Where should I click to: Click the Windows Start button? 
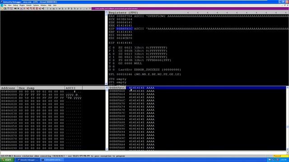coord(7,160)
